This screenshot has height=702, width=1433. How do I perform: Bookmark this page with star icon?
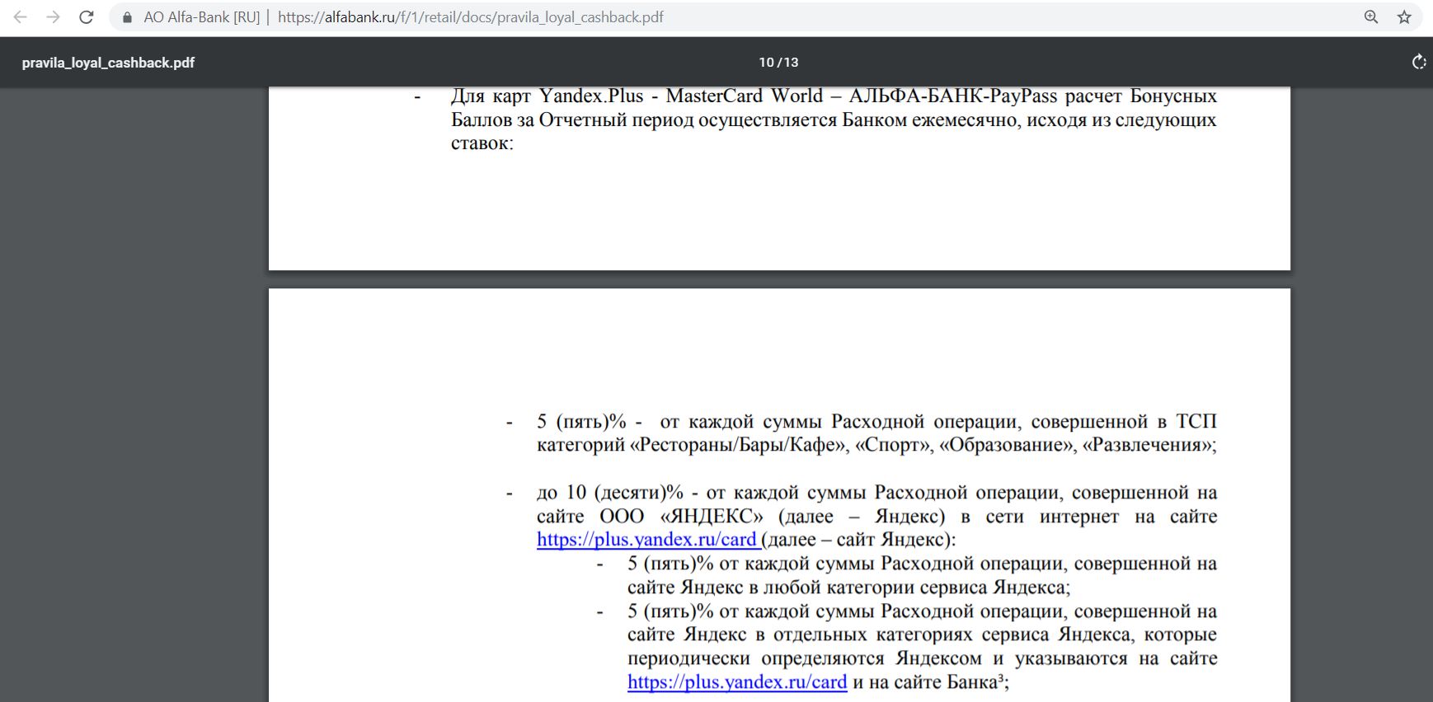pos(1404,17)
